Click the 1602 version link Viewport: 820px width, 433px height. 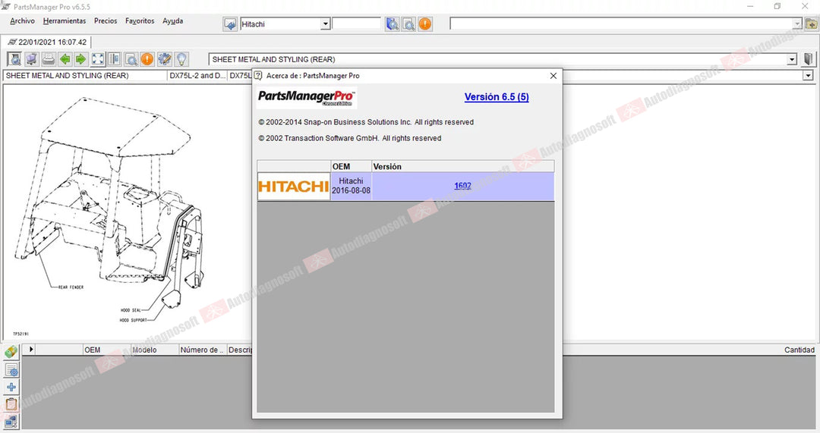click(463, 186)
